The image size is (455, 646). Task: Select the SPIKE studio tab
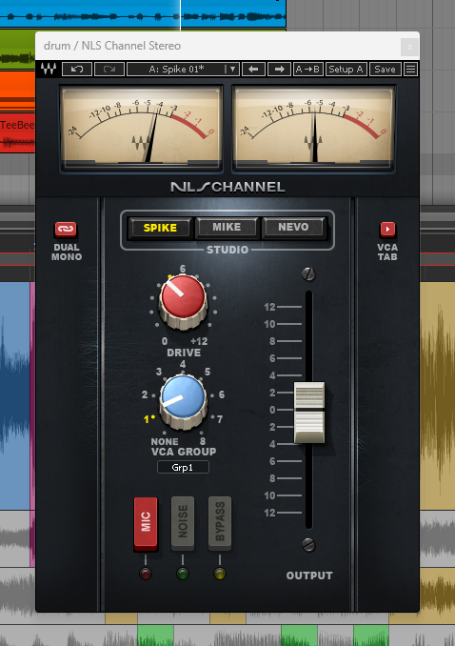click(160, 228)
